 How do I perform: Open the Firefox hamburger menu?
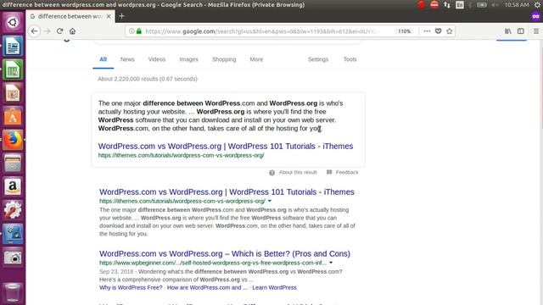(x=536, y=31)
